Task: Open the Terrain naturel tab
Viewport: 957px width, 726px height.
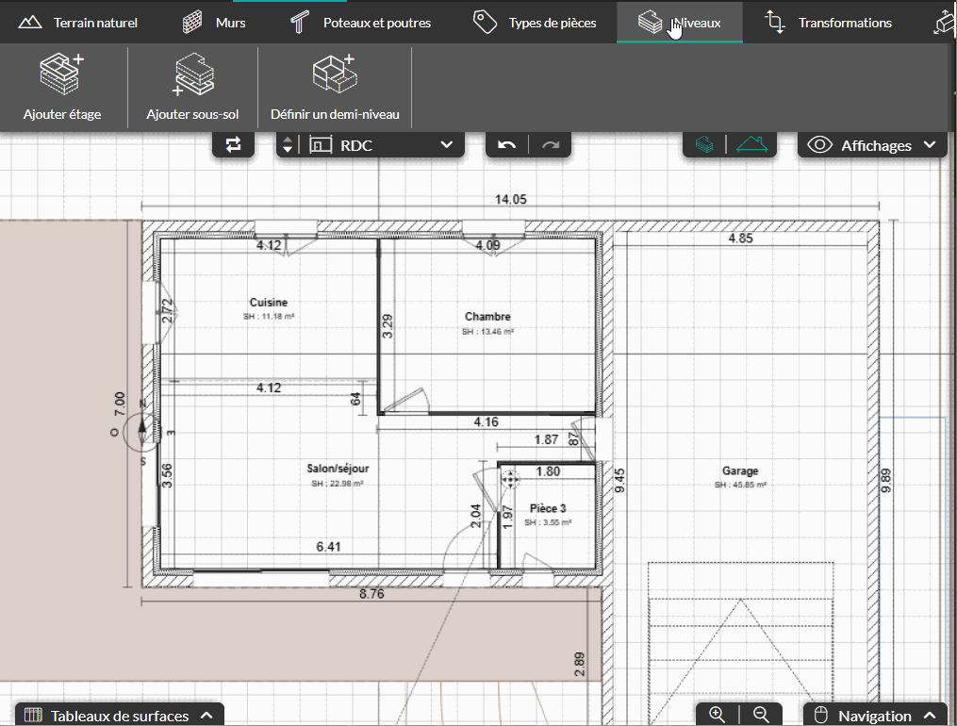Action: click(78, 22)
